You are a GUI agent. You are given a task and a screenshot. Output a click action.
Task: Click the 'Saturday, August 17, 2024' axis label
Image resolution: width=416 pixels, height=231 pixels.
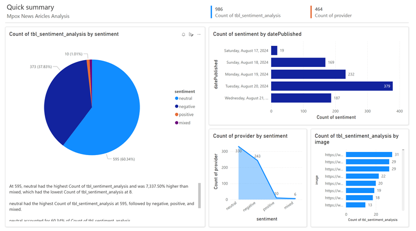pyautogui.click(x=246, y=51)
